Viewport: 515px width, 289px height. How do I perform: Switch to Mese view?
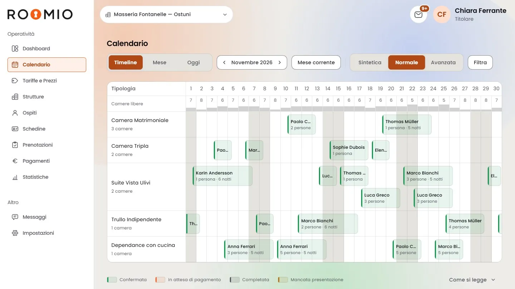[x=160, y=62]
